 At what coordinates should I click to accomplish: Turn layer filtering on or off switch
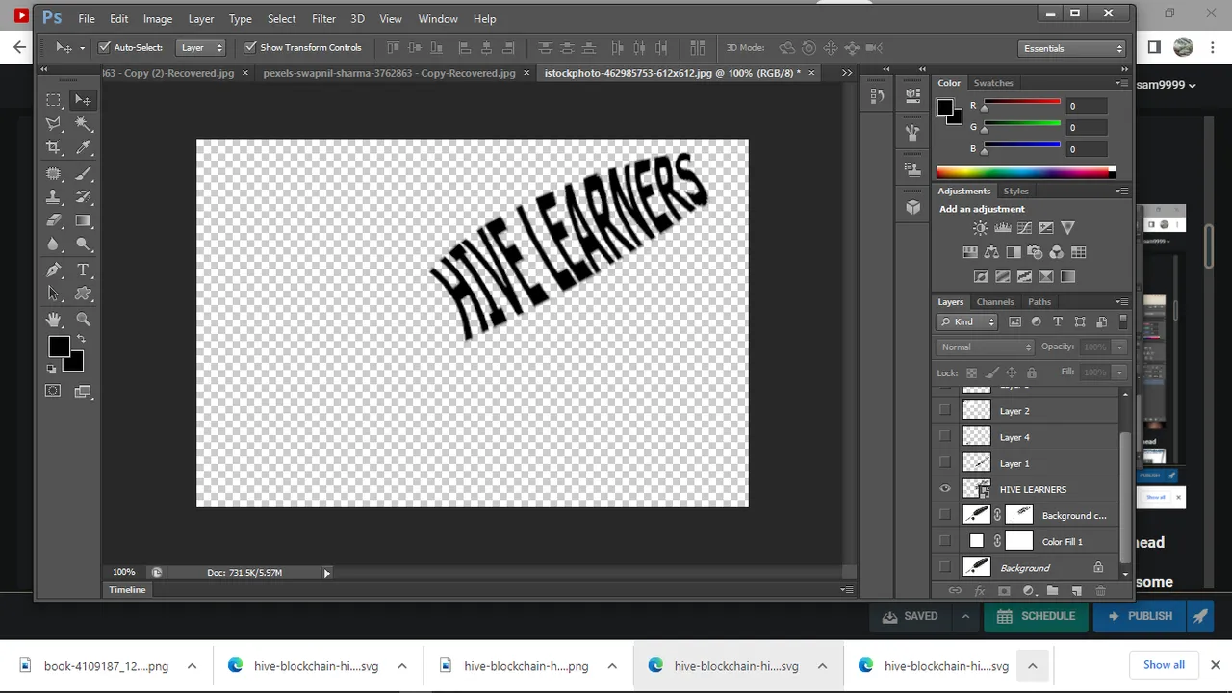1122,321
